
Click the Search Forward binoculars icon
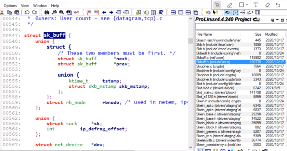(x=61, y=12)
